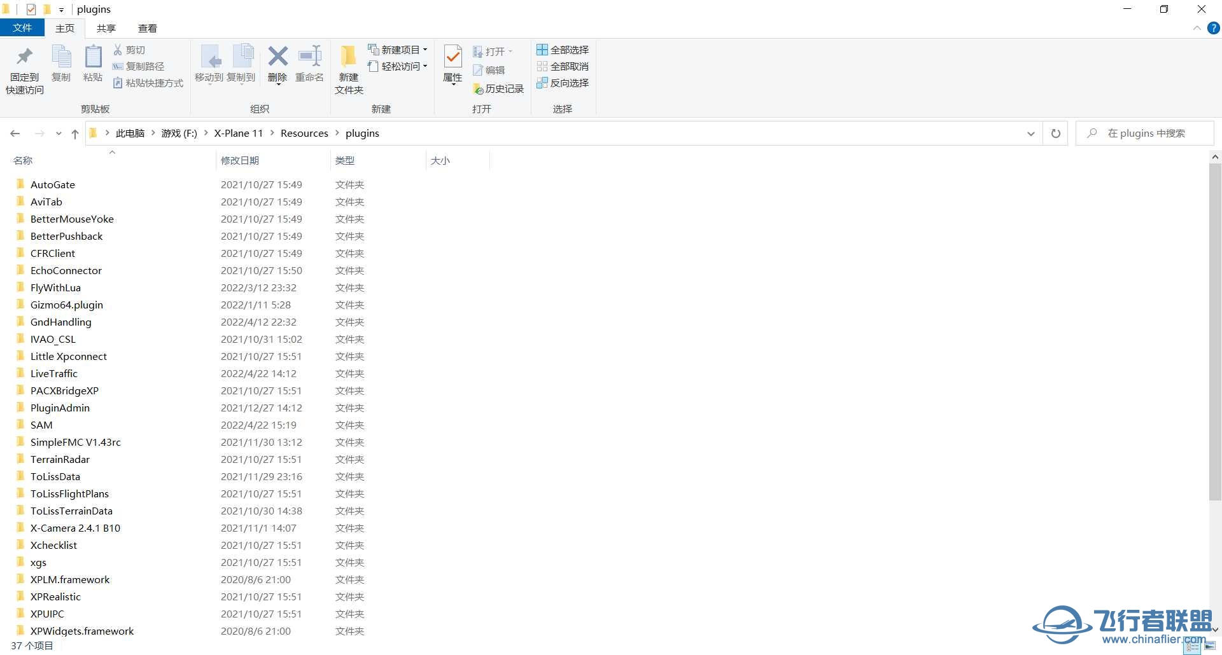Expand the address bar history dropdown
The height and width of the screenshot is (655, 1222).
[1031, 134]
